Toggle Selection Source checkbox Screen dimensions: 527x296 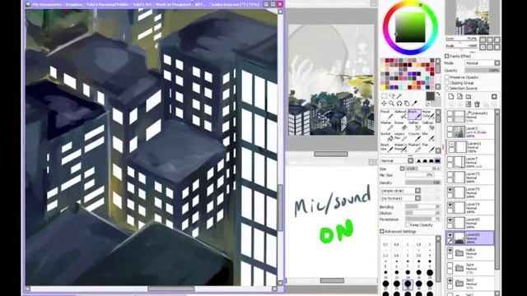447,88
